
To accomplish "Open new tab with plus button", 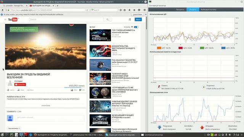I will coord(58,6).
